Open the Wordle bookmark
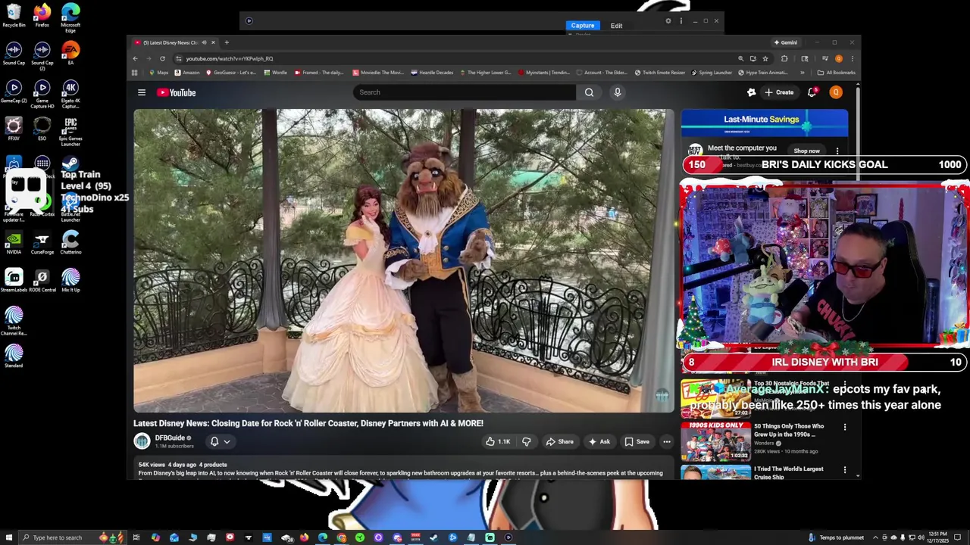This screenshot has width=970, height=545. tap(275, 73)
